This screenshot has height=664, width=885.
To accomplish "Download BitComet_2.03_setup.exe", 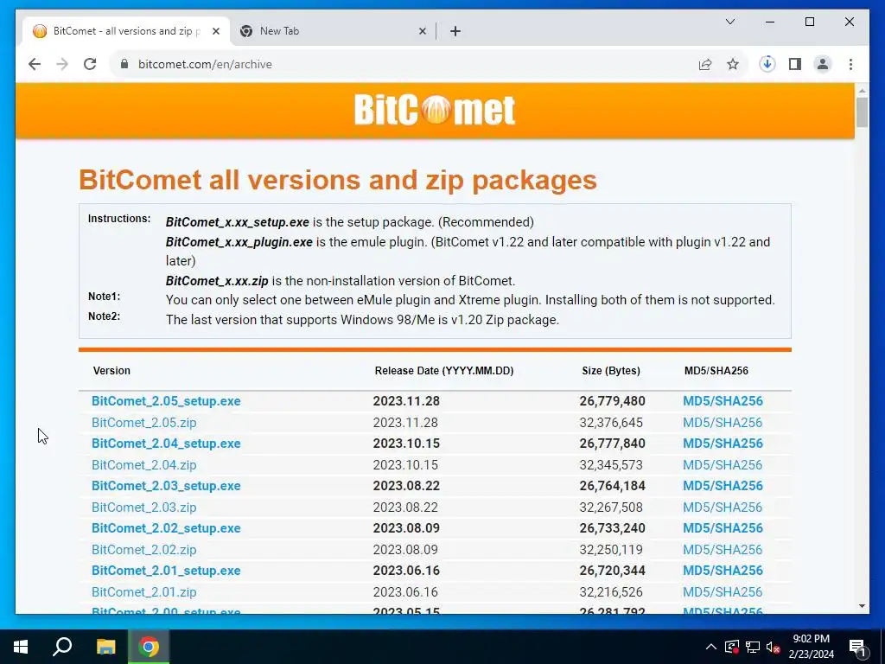I will tap(166, 486).
